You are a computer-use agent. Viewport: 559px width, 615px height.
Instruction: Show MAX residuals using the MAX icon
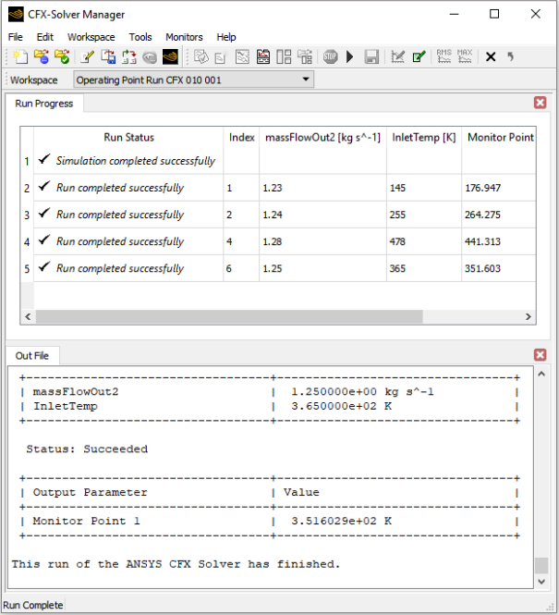tap(465, 57)
